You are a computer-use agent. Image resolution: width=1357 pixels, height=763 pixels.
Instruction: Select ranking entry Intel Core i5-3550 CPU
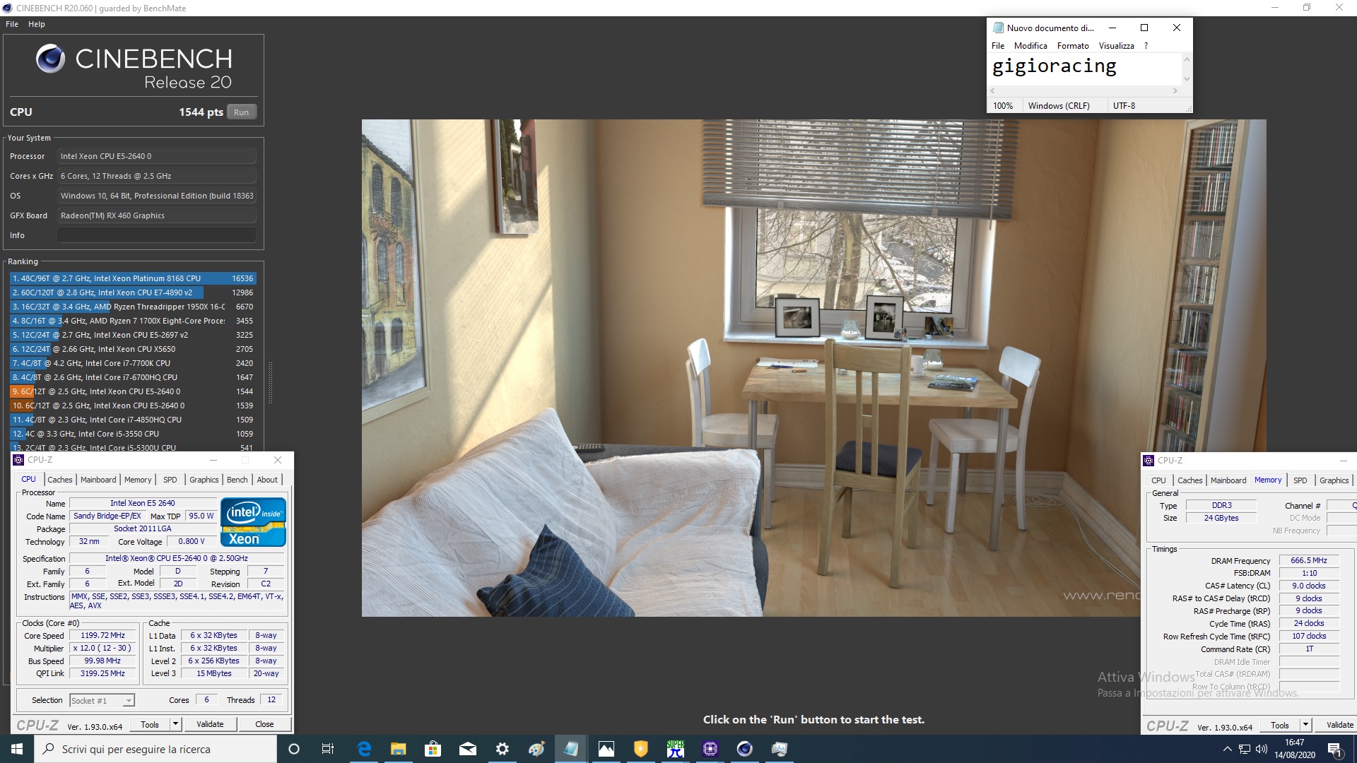pos(133,434)
